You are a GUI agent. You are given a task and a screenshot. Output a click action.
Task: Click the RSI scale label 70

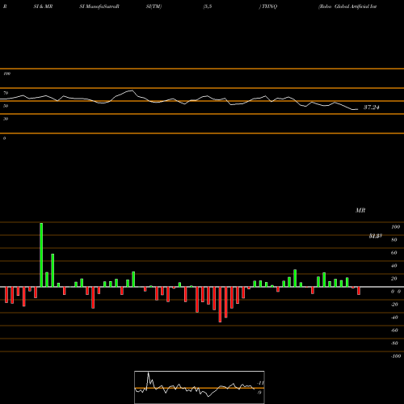coord(6,93)
